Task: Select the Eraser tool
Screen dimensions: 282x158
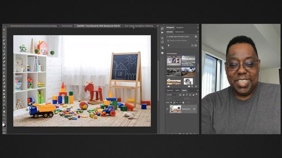Action: [x=4, y=83]
